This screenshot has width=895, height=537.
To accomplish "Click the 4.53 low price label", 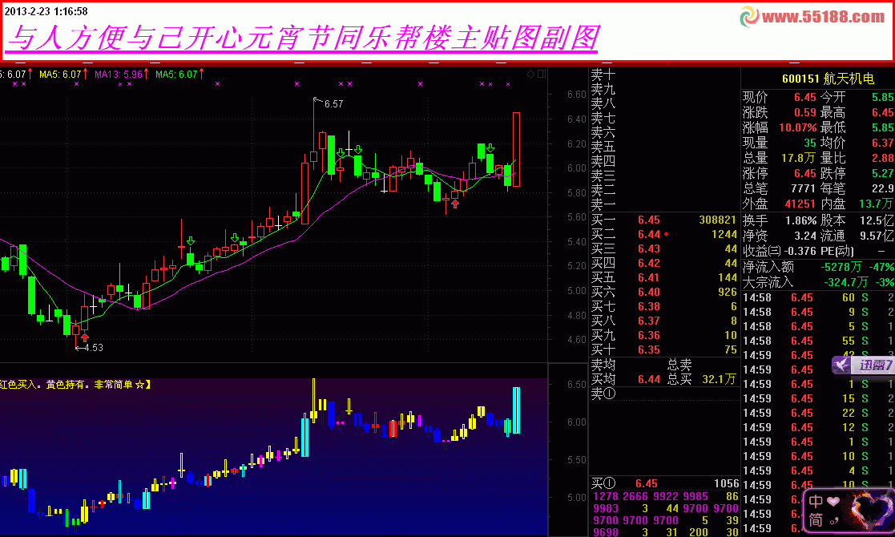I will point(93,348).
